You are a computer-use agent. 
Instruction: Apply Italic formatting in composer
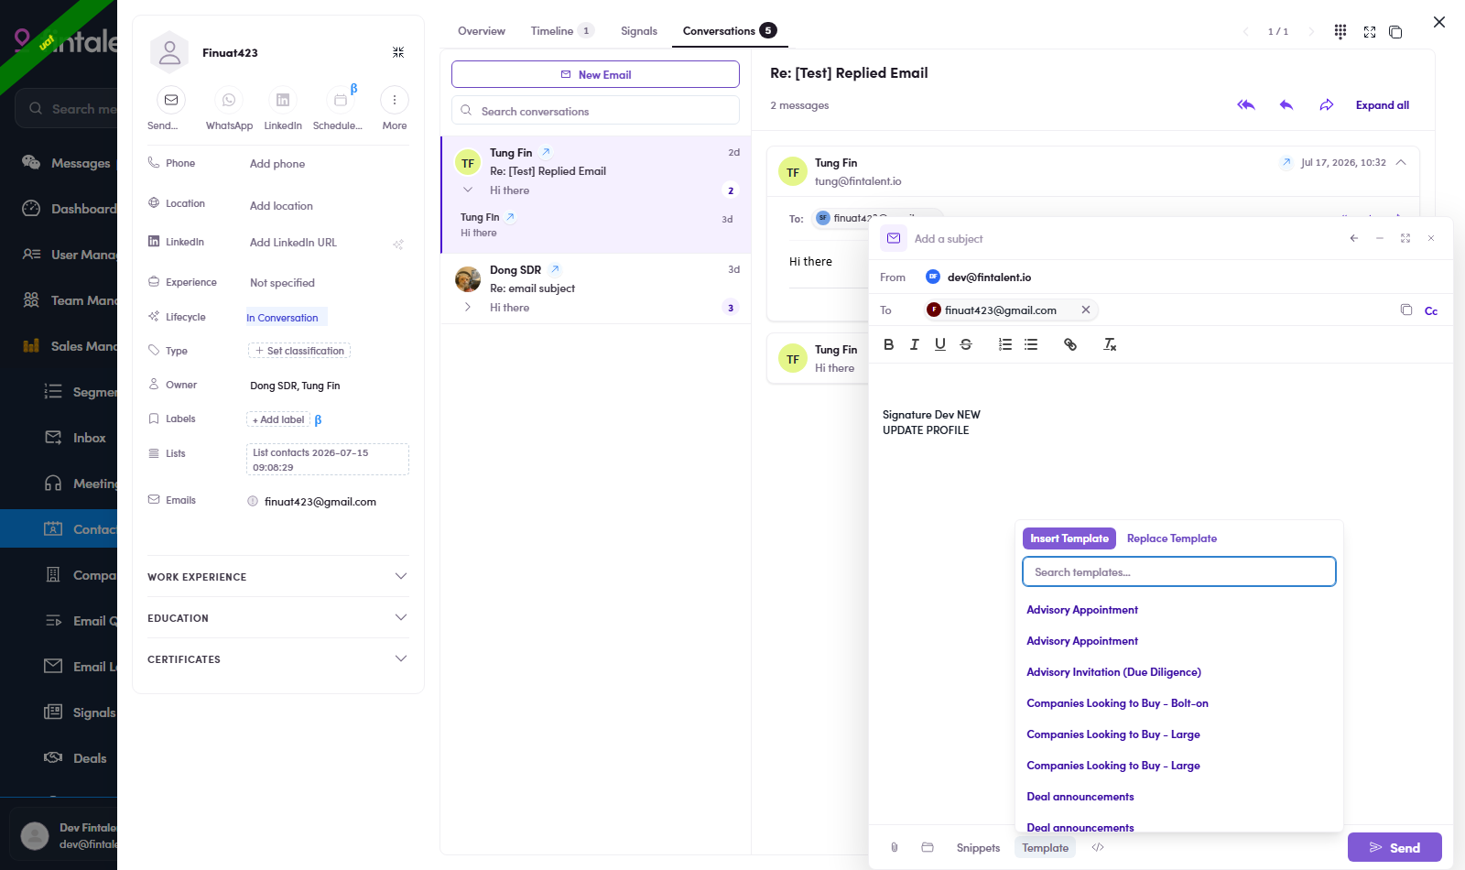point(914,344)
